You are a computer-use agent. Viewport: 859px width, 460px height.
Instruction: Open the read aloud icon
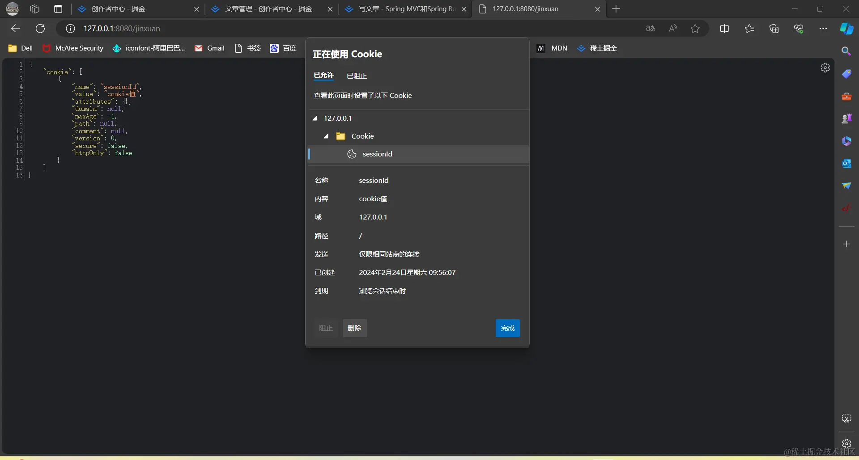coord(673,29)
